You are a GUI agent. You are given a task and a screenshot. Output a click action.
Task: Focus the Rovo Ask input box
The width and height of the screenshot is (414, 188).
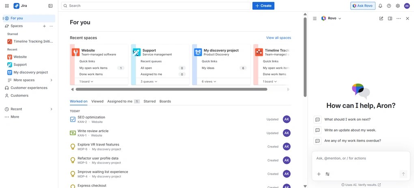tap(361, 158)
